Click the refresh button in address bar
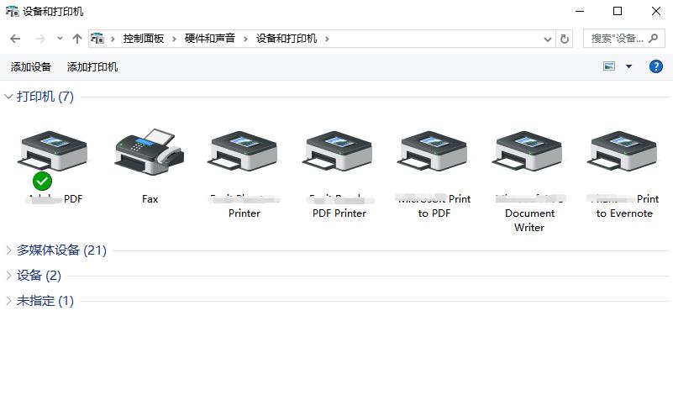Image resolution: width=673 pixels, height=416 pixels. click(565, 39)
